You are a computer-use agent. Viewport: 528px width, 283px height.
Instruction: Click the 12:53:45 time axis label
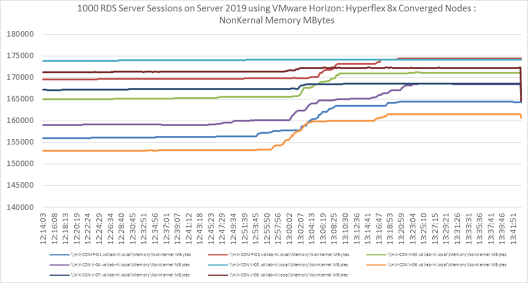point(256,228)
